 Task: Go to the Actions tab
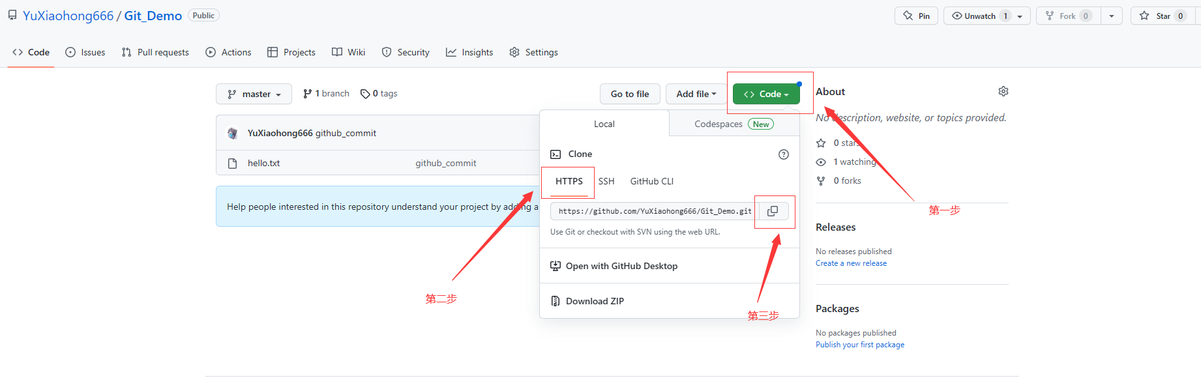click(228, 53)
